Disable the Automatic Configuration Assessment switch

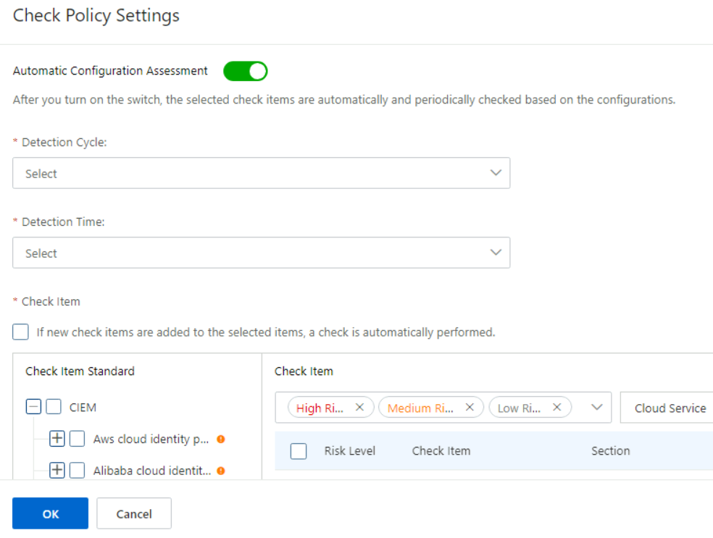[x=245, y=71]
